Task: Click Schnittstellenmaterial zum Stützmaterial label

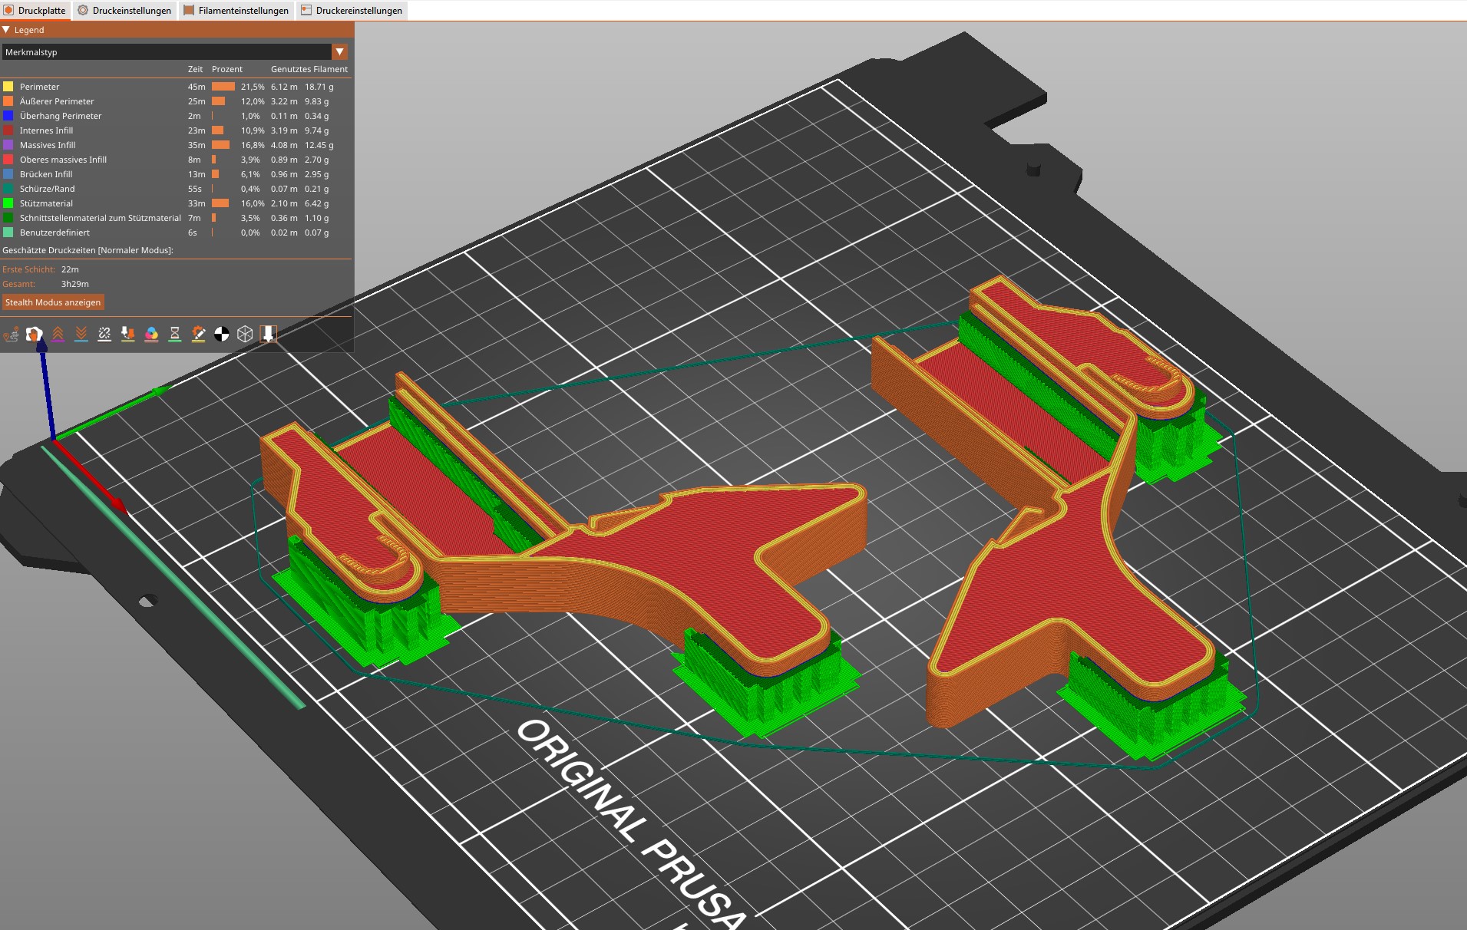Action: pos(101,218)
